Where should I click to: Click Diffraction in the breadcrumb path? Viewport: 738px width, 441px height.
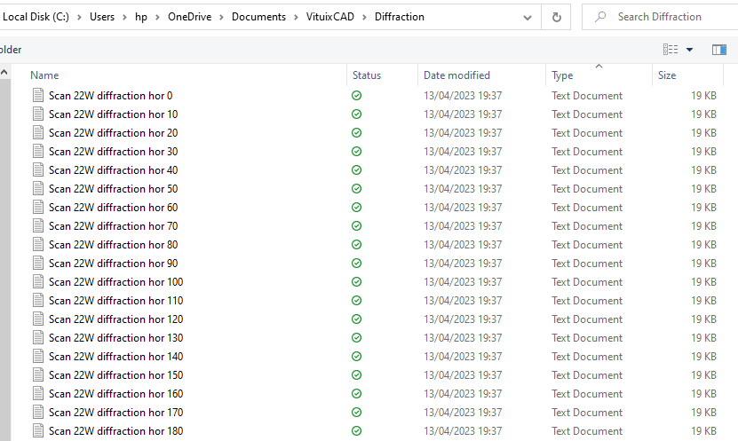pyautogui.click(x=400, y=17)
